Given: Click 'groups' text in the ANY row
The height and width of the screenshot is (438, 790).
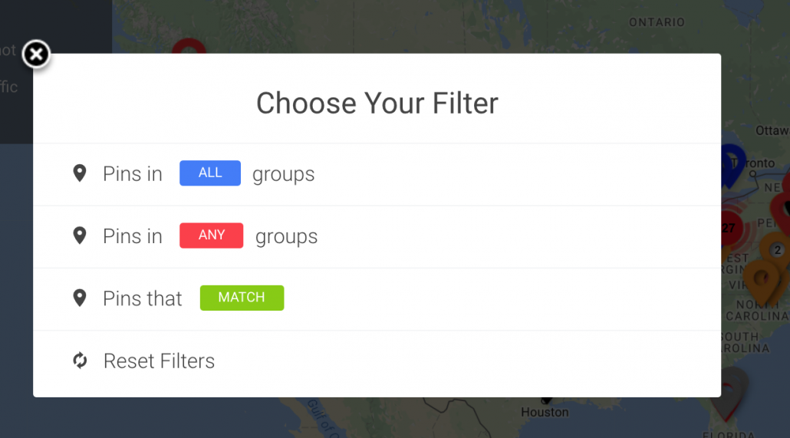Looking at the screenshot, I should [286, 236].
